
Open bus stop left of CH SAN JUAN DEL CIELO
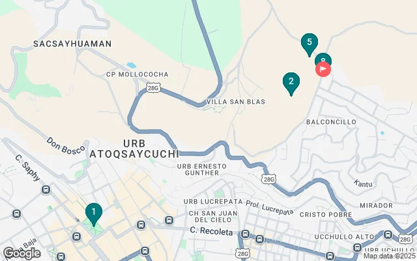169,221
